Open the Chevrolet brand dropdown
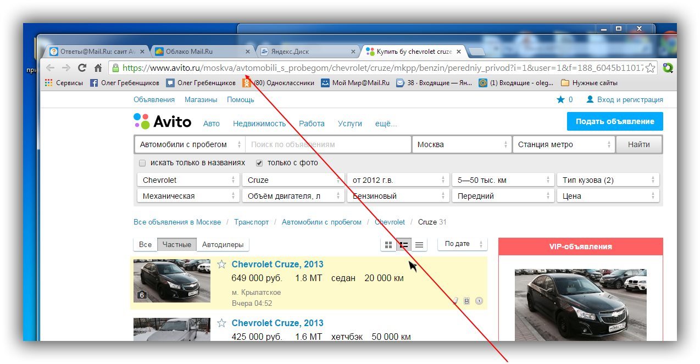700x364 pixels. coord(188,180)
